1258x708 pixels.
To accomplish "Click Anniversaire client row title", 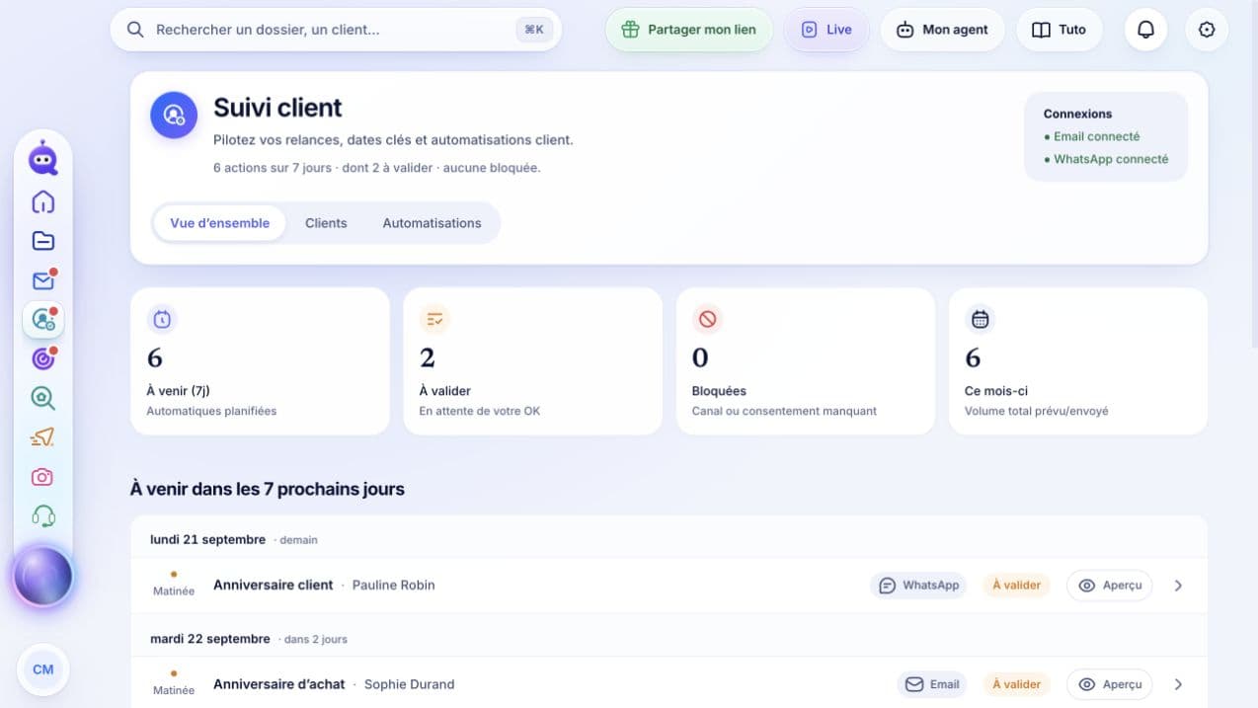I will click(x=274, y=586).
